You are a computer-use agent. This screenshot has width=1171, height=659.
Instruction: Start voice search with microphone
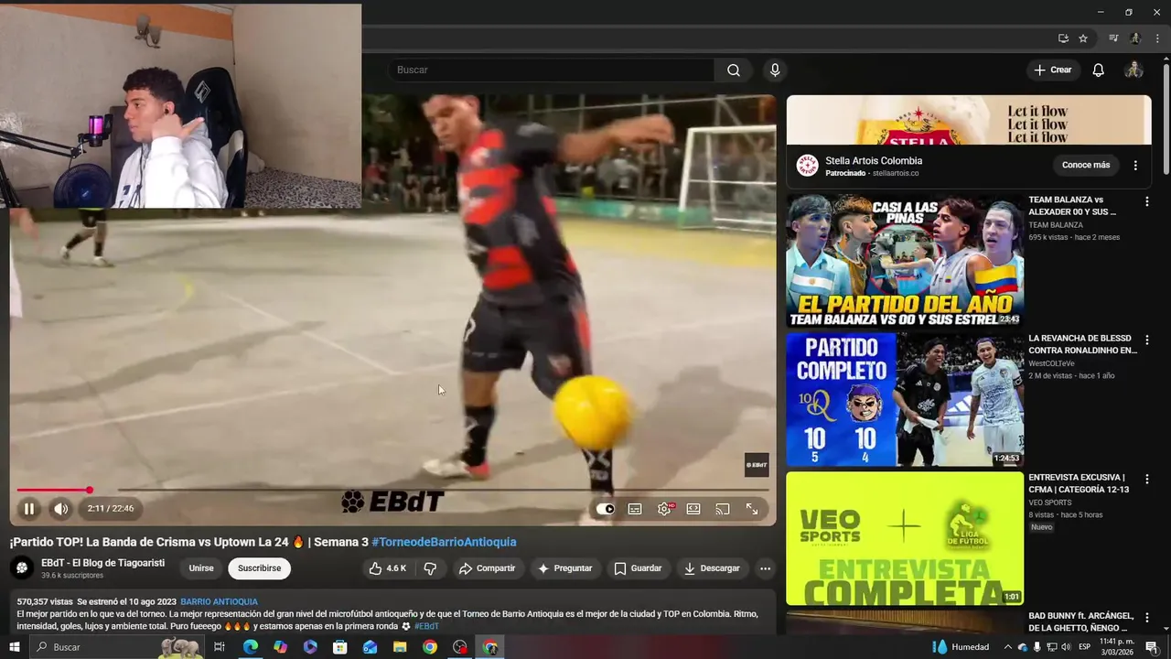point(775,70)
